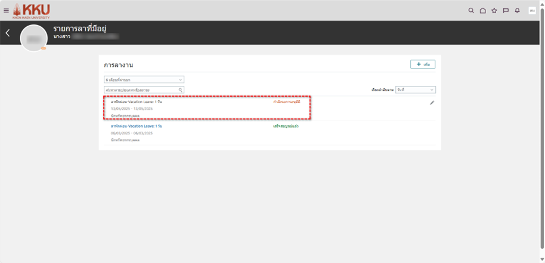
Task: Open favorites star icon
Action: pos(494,10)
